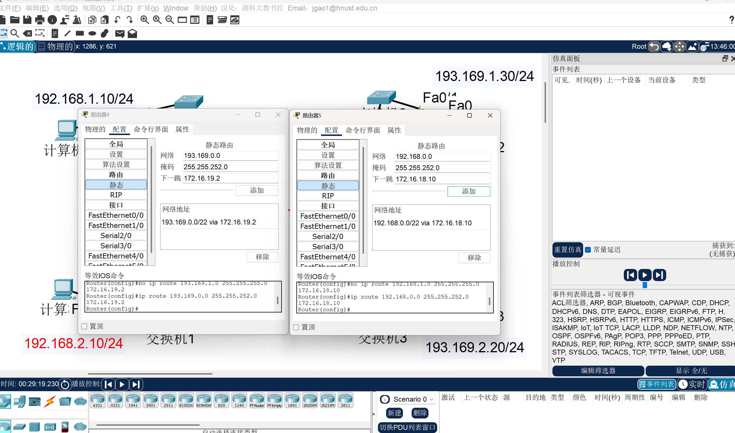Screen dimensions: 735x433
Task: Select the Delete tool icon
Action: click(27, 34)
